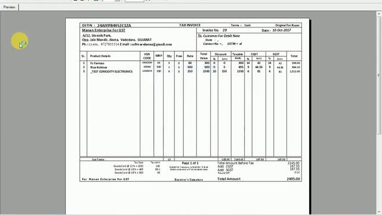This screenshot has width=382, height=215.
Task: Click the 'Invoice No. 29' field
Action: point(215,30)
